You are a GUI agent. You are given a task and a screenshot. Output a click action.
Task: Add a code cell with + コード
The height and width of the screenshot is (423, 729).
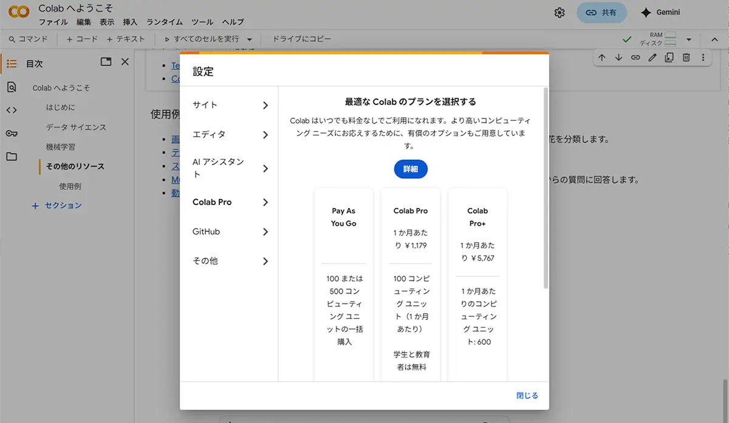pos(81,39)
